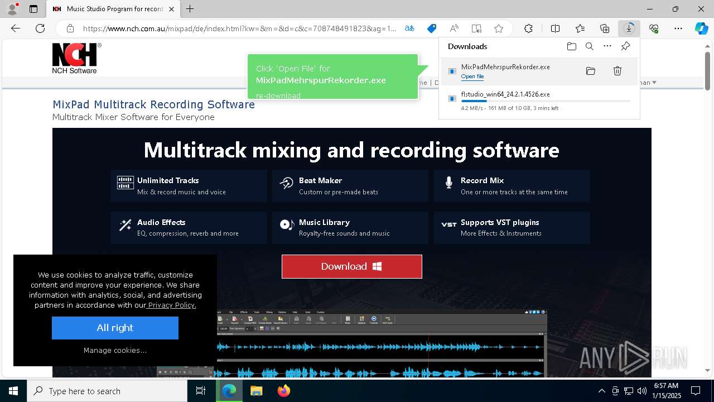
Task: Click the translate page icon
Action: [x=409, y=28]
